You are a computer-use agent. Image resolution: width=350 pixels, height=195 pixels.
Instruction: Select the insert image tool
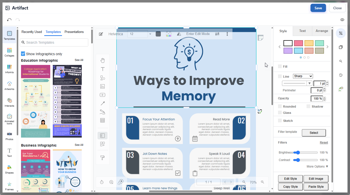pos(102,86)
